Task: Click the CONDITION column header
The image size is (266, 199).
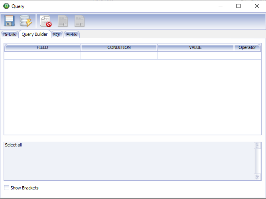Action: tap(119, 48)
